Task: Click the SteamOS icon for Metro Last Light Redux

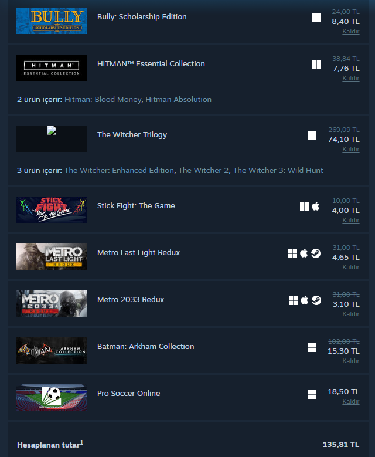Action: 316,253
